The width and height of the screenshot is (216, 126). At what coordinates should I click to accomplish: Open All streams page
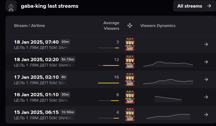pos(194,6)
